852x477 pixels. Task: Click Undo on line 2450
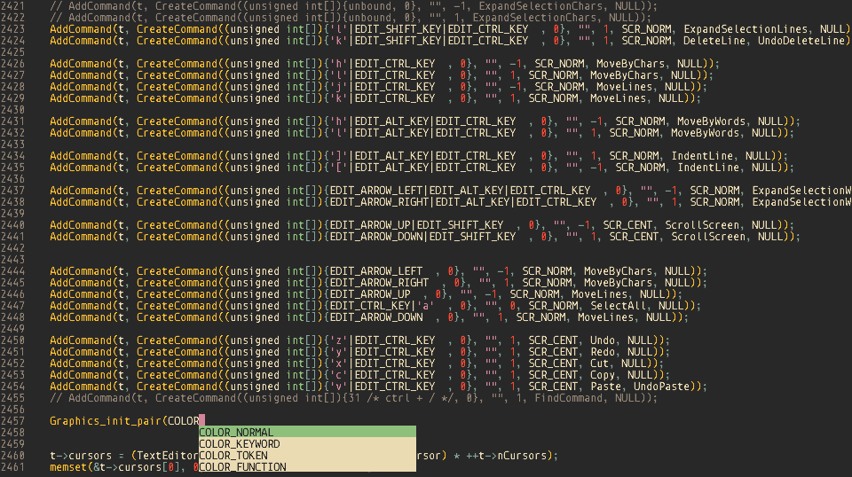(603, 340)
